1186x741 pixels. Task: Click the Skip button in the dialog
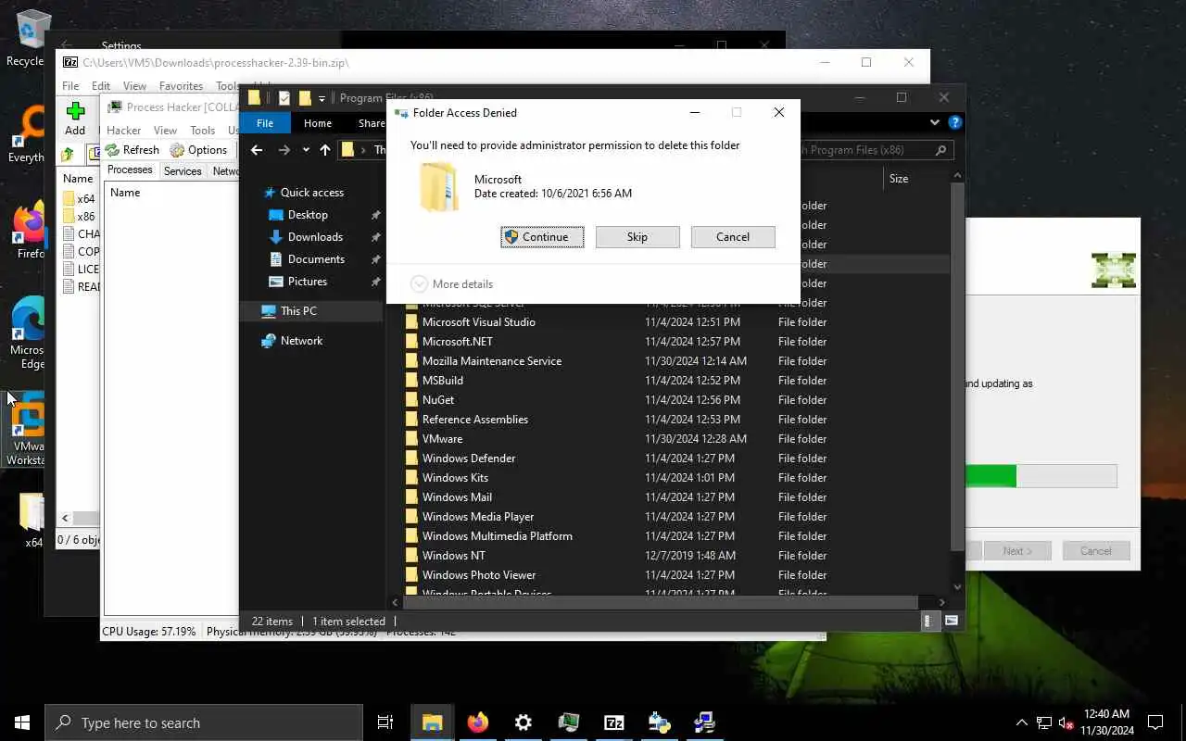point(637,237)
